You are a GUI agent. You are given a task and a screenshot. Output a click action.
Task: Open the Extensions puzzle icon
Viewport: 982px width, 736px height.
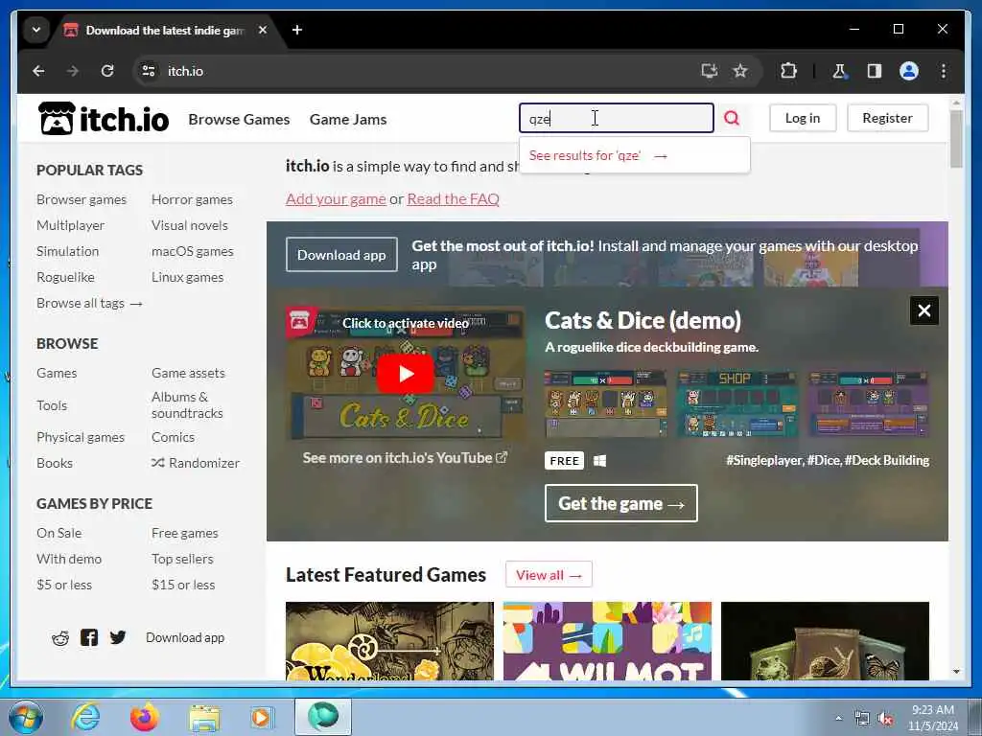pyautogui.click(x=788, y=71)
